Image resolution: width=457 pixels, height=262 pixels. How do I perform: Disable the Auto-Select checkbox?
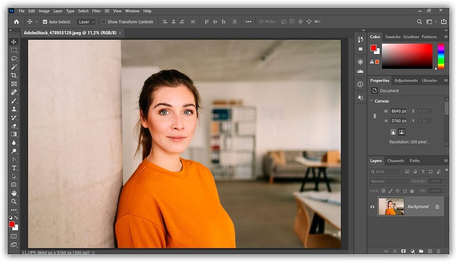click(x=45, y=22)
